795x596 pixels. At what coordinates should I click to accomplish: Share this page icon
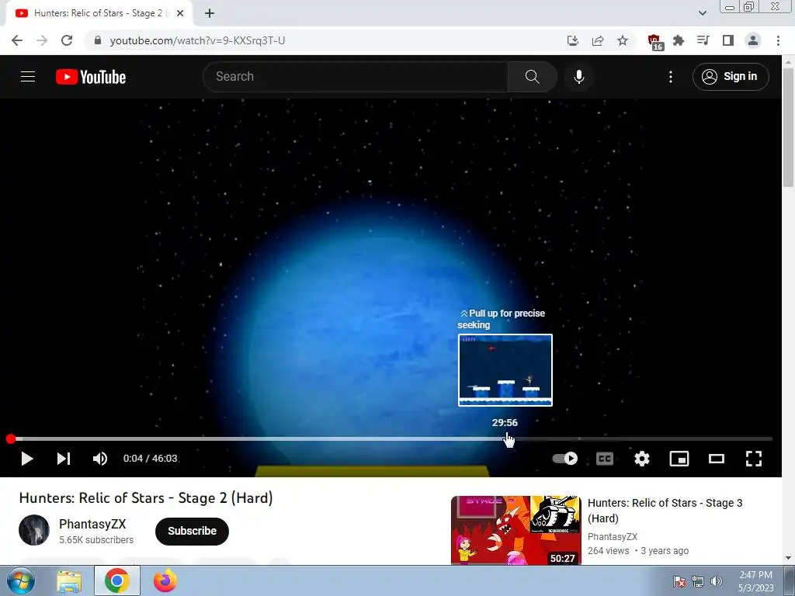tap(598, 40)
